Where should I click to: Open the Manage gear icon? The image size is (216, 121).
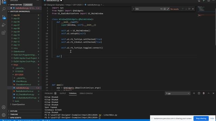pos(4,115)
